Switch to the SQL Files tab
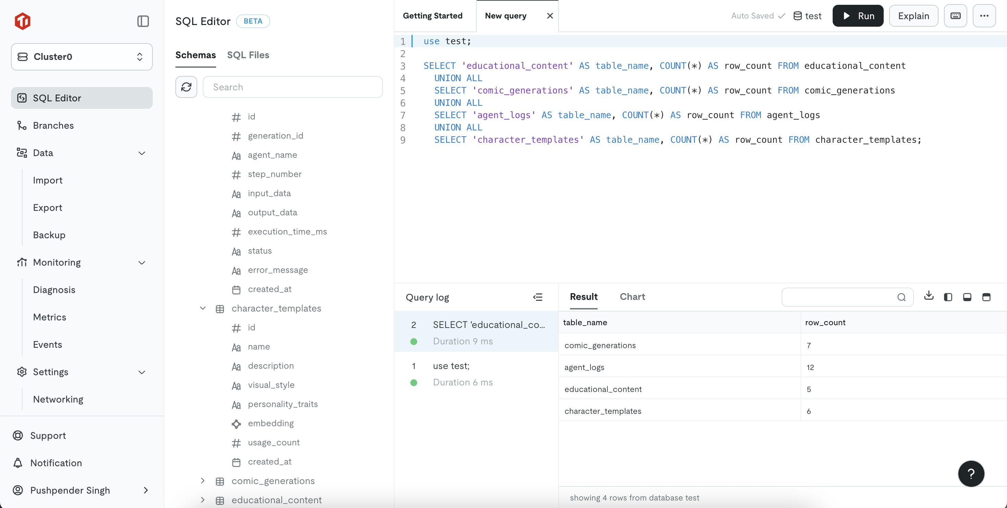 (248, 55)
